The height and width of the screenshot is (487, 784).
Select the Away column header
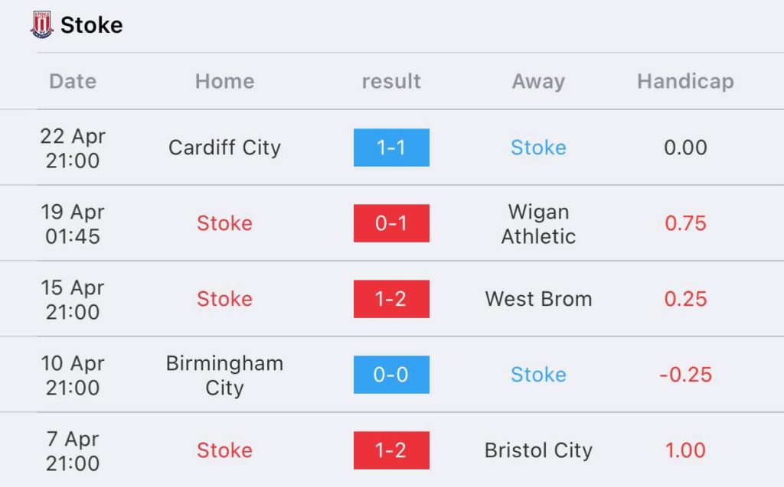coord(538,81)
